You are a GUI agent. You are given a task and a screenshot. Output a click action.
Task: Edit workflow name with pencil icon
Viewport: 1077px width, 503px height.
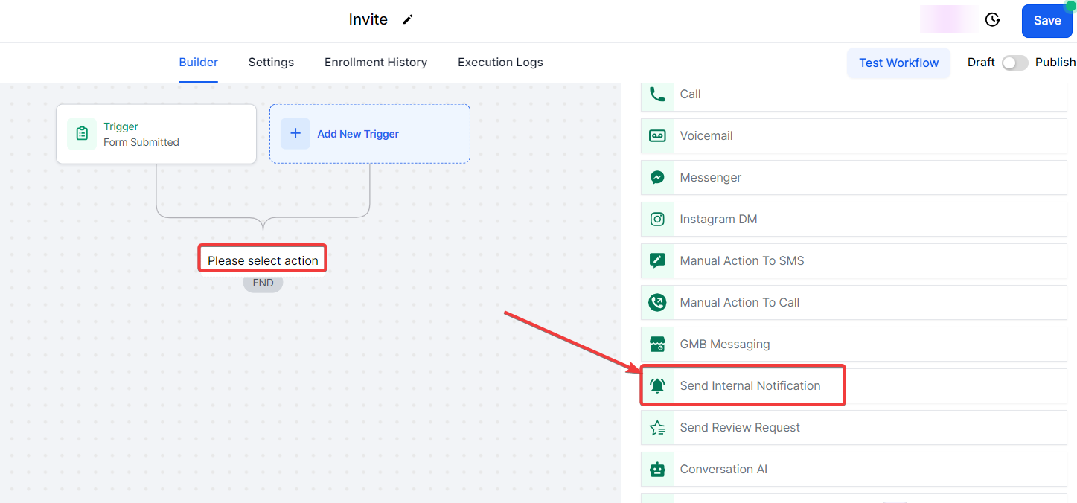click(x=407, y=20)
